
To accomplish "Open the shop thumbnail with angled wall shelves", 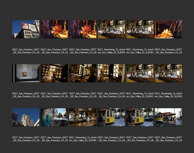I will coord(83,73).
